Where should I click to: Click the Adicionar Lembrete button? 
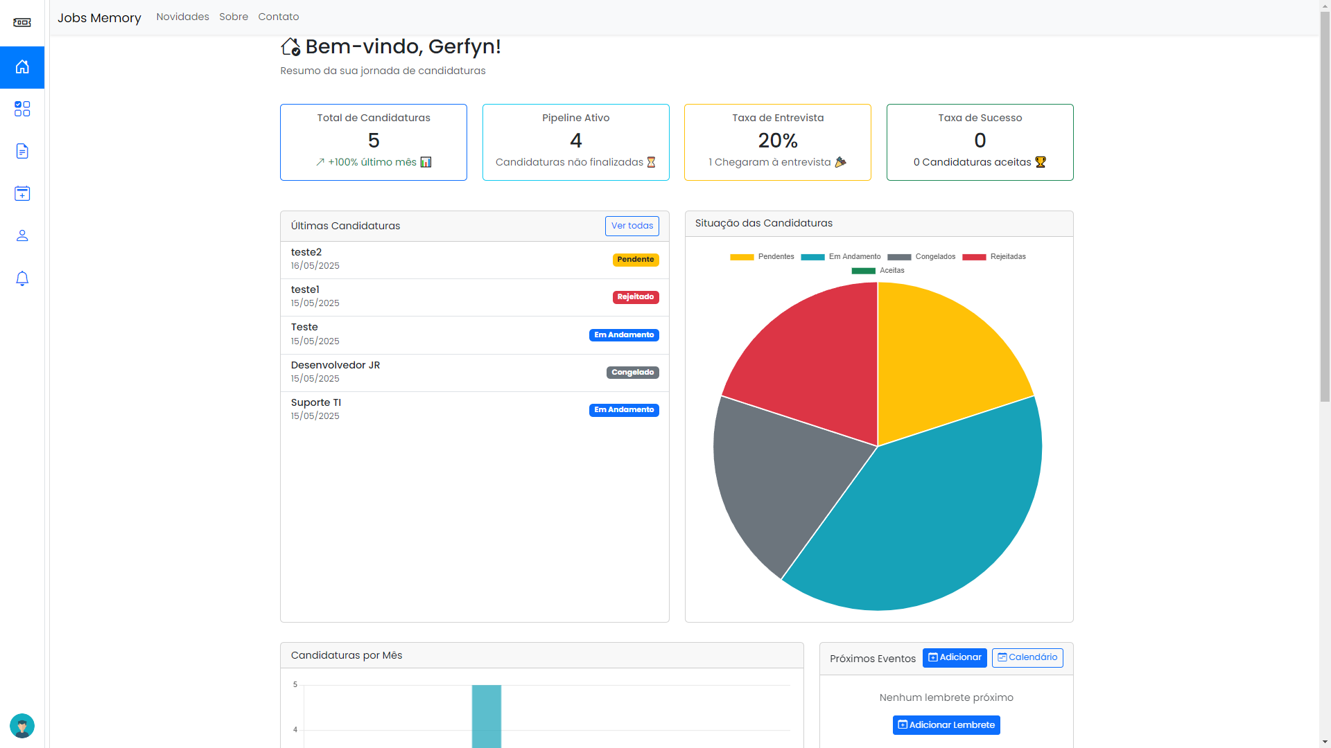946,725
